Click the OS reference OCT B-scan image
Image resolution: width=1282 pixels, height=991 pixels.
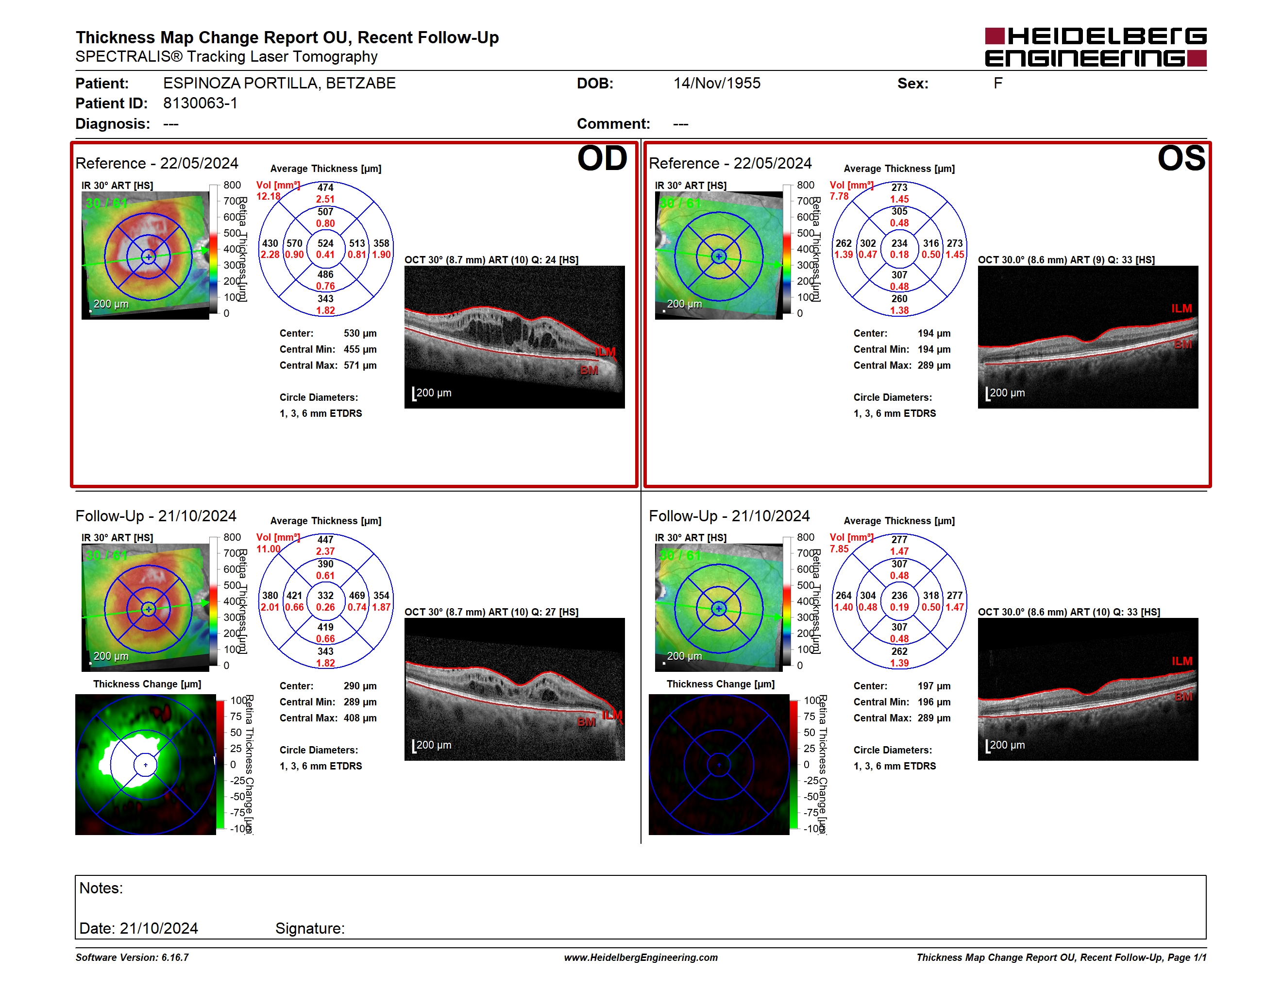tap(1088, 337)
